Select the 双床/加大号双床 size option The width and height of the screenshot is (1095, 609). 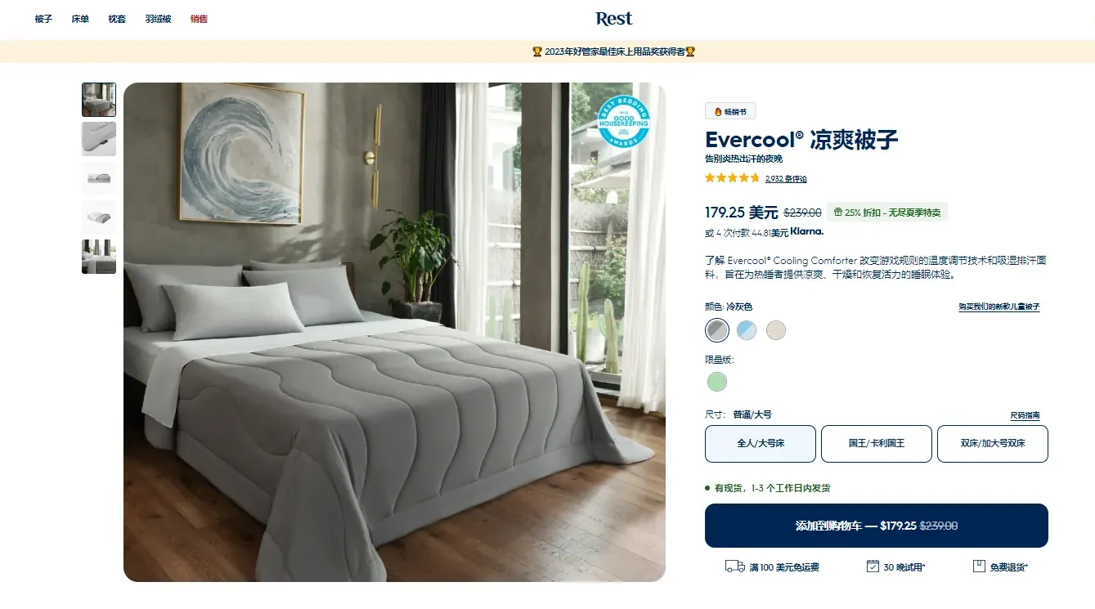pyautogui.click(x=993, y=443)
